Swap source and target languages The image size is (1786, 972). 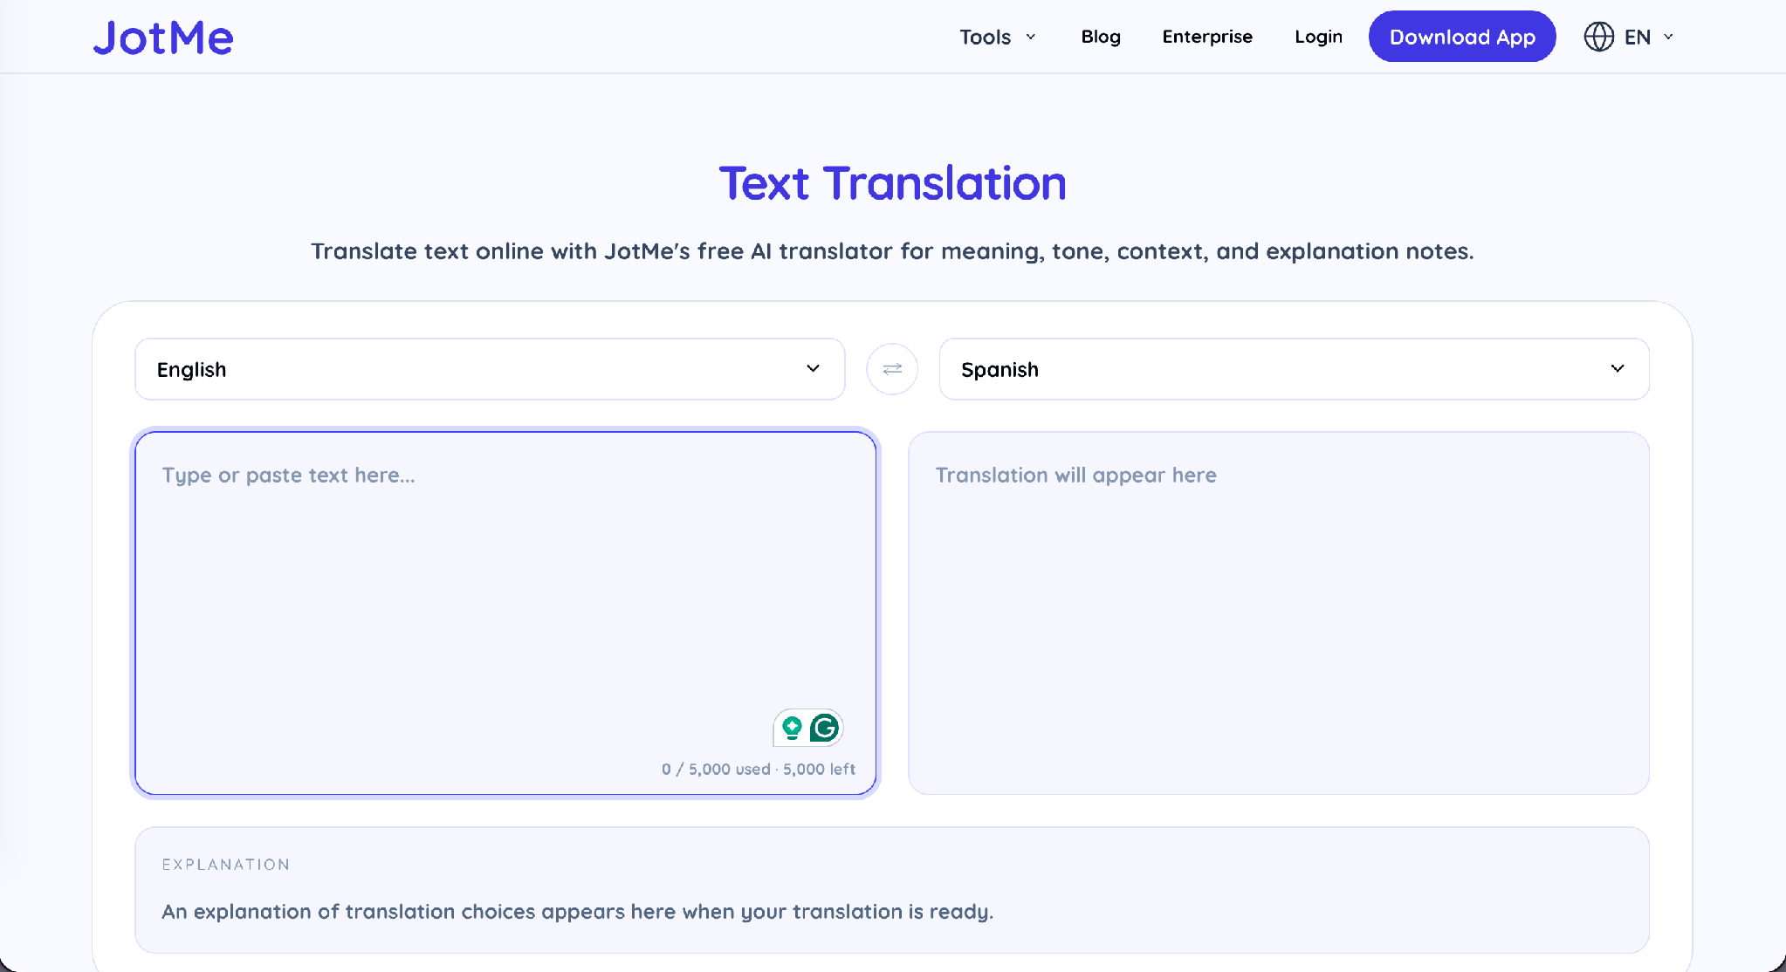pos(892,369)
